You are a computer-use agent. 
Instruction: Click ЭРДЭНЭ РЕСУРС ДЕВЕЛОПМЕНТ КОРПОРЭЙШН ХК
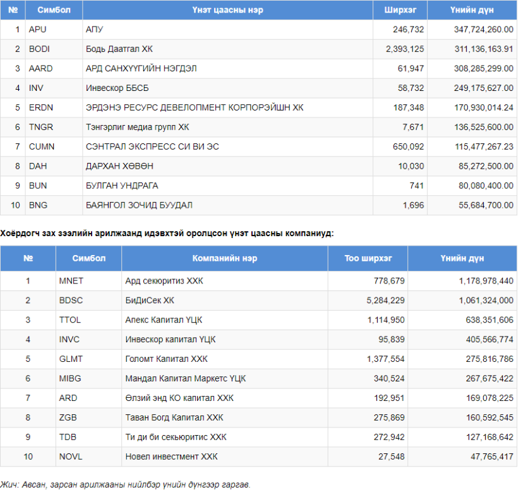pyautogui.click(x=195, y=107)
